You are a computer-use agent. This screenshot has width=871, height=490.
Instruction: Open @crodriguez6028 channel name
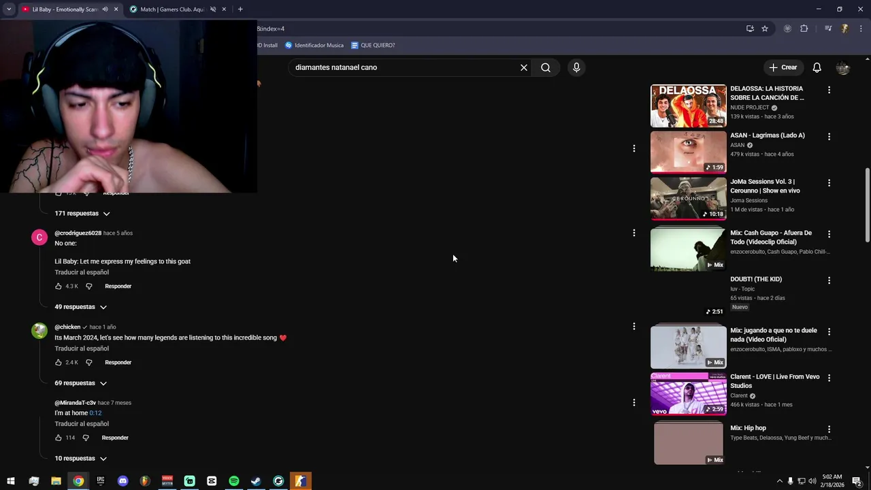tap(78, 233)
